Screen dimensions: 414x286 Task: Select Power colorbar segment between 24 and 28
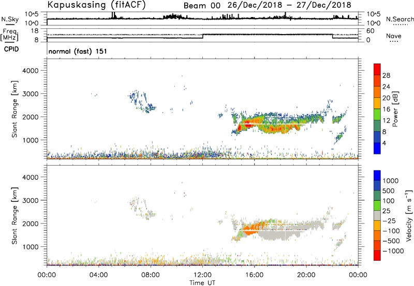click(377, 81)
